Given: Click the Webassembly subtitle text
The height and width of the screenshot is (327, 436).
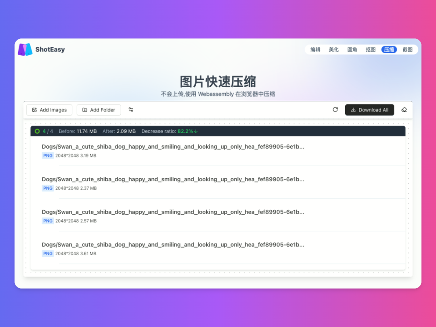Looking at the screenshot, I should pos(218,94).
